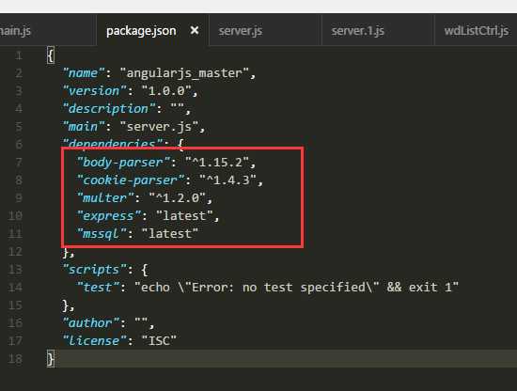Click the "cookie-parser" dependency key
The height and width of the screenshot is (391, 517).
tap(131, 180)
